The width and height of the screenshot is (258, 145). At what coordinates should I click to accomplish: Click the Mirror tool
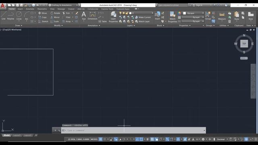(x=55, y=17)
